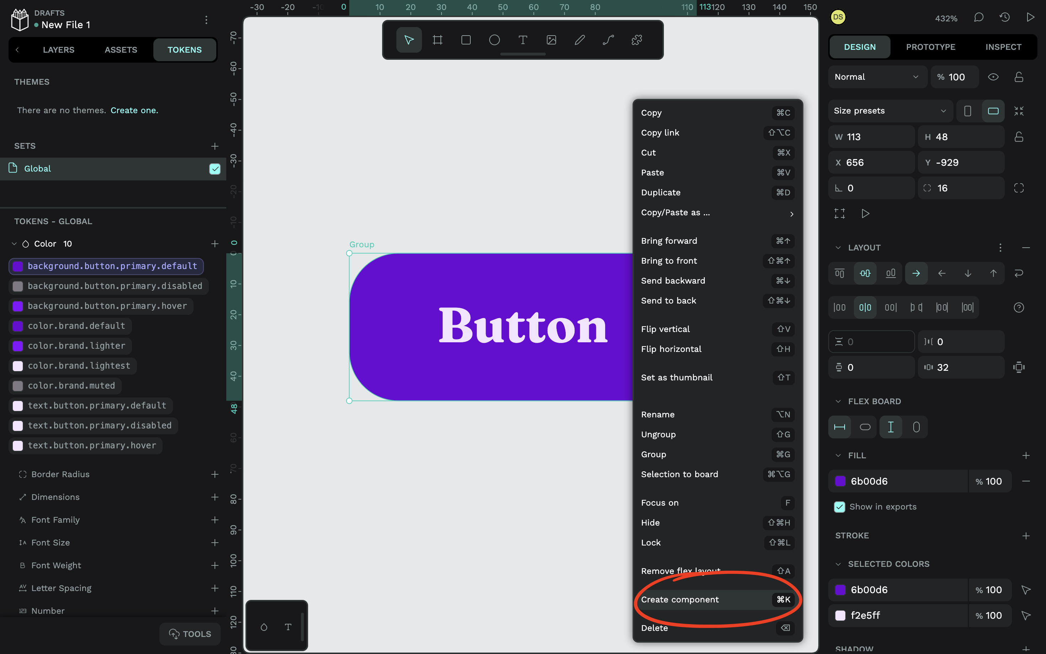Select the Text tool in the top toolbar
Screen dimensions: 1046x654
pyautogui.click(x=522, y=39)
